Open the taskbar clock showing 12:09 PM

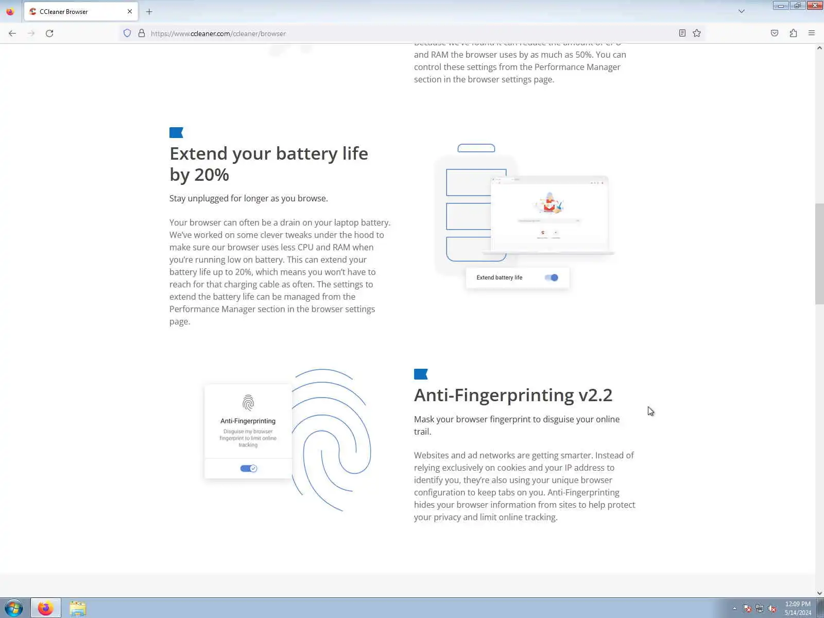coord(798,608)
